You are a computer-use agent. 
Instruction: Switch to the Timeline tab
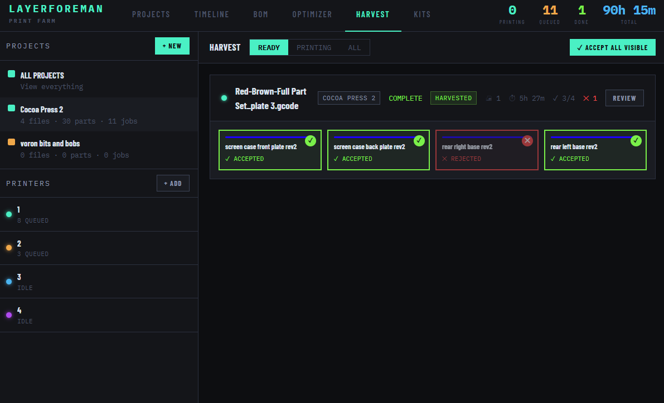point(211,14)
